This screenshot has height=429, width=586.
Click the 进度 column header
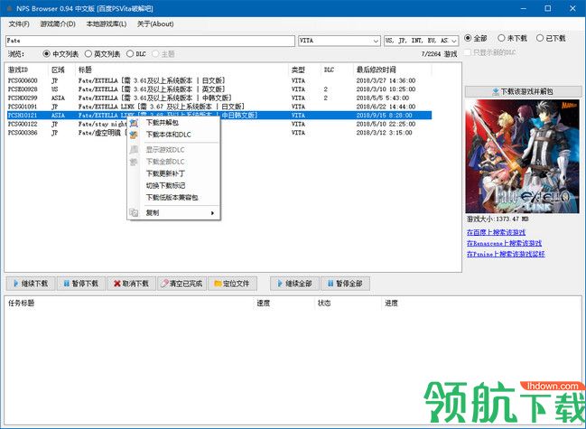(392, 303)
